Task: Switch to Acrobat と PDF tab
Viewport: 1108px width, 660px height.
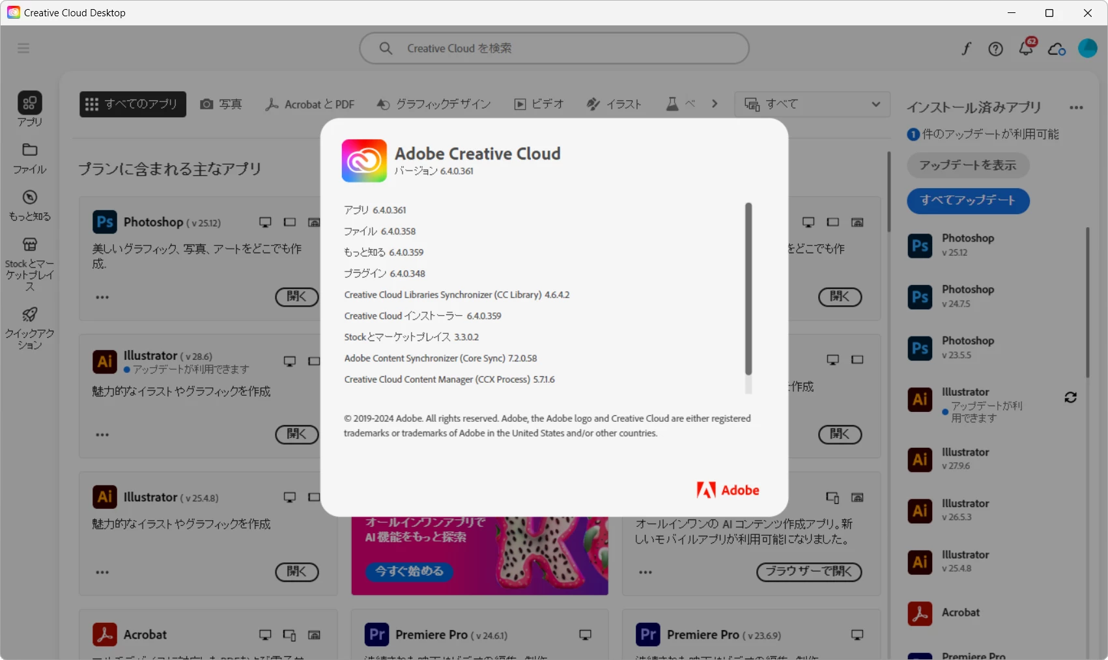Action: pyautogui.click(x=310, y=104)
